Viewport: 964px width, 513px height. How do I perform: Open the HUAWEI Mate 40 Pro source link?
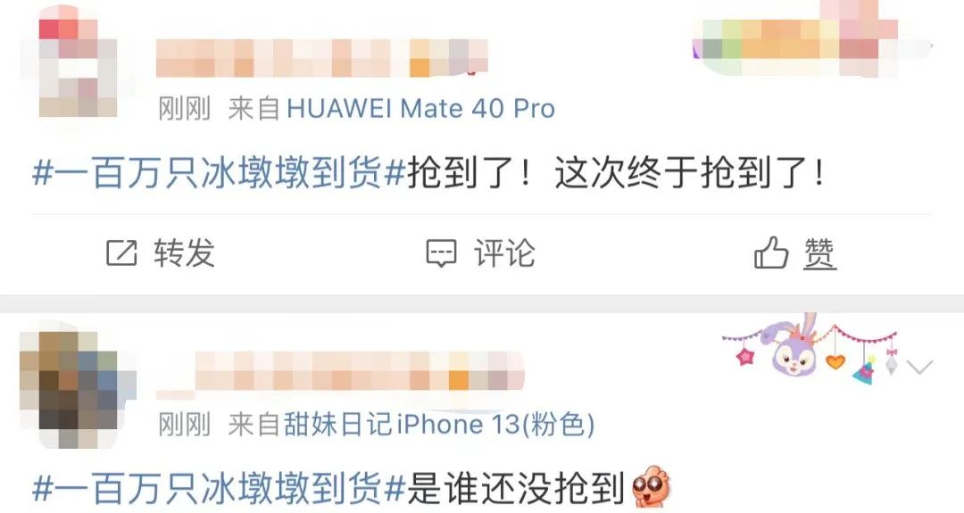pos(421,109)
